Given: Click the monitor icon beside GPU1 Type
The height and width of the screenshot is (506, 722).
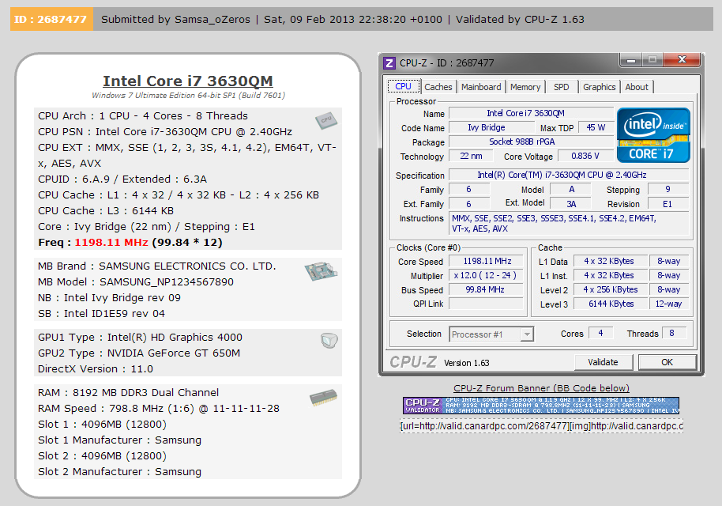Looking at the screenshot, I should 329,341.
